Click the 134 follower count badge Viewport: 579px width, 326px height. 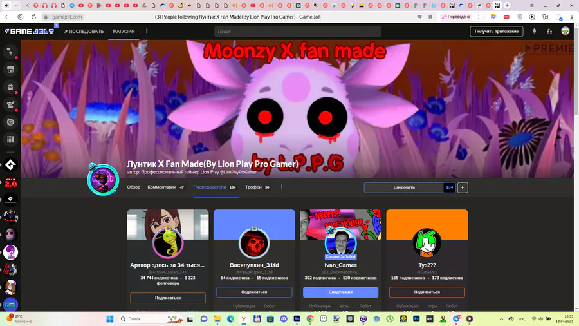(x=450, y=187)
